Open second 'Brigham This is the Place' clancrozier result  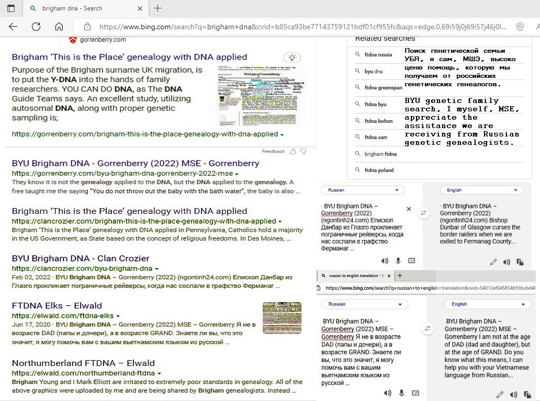tap(129, 211)
